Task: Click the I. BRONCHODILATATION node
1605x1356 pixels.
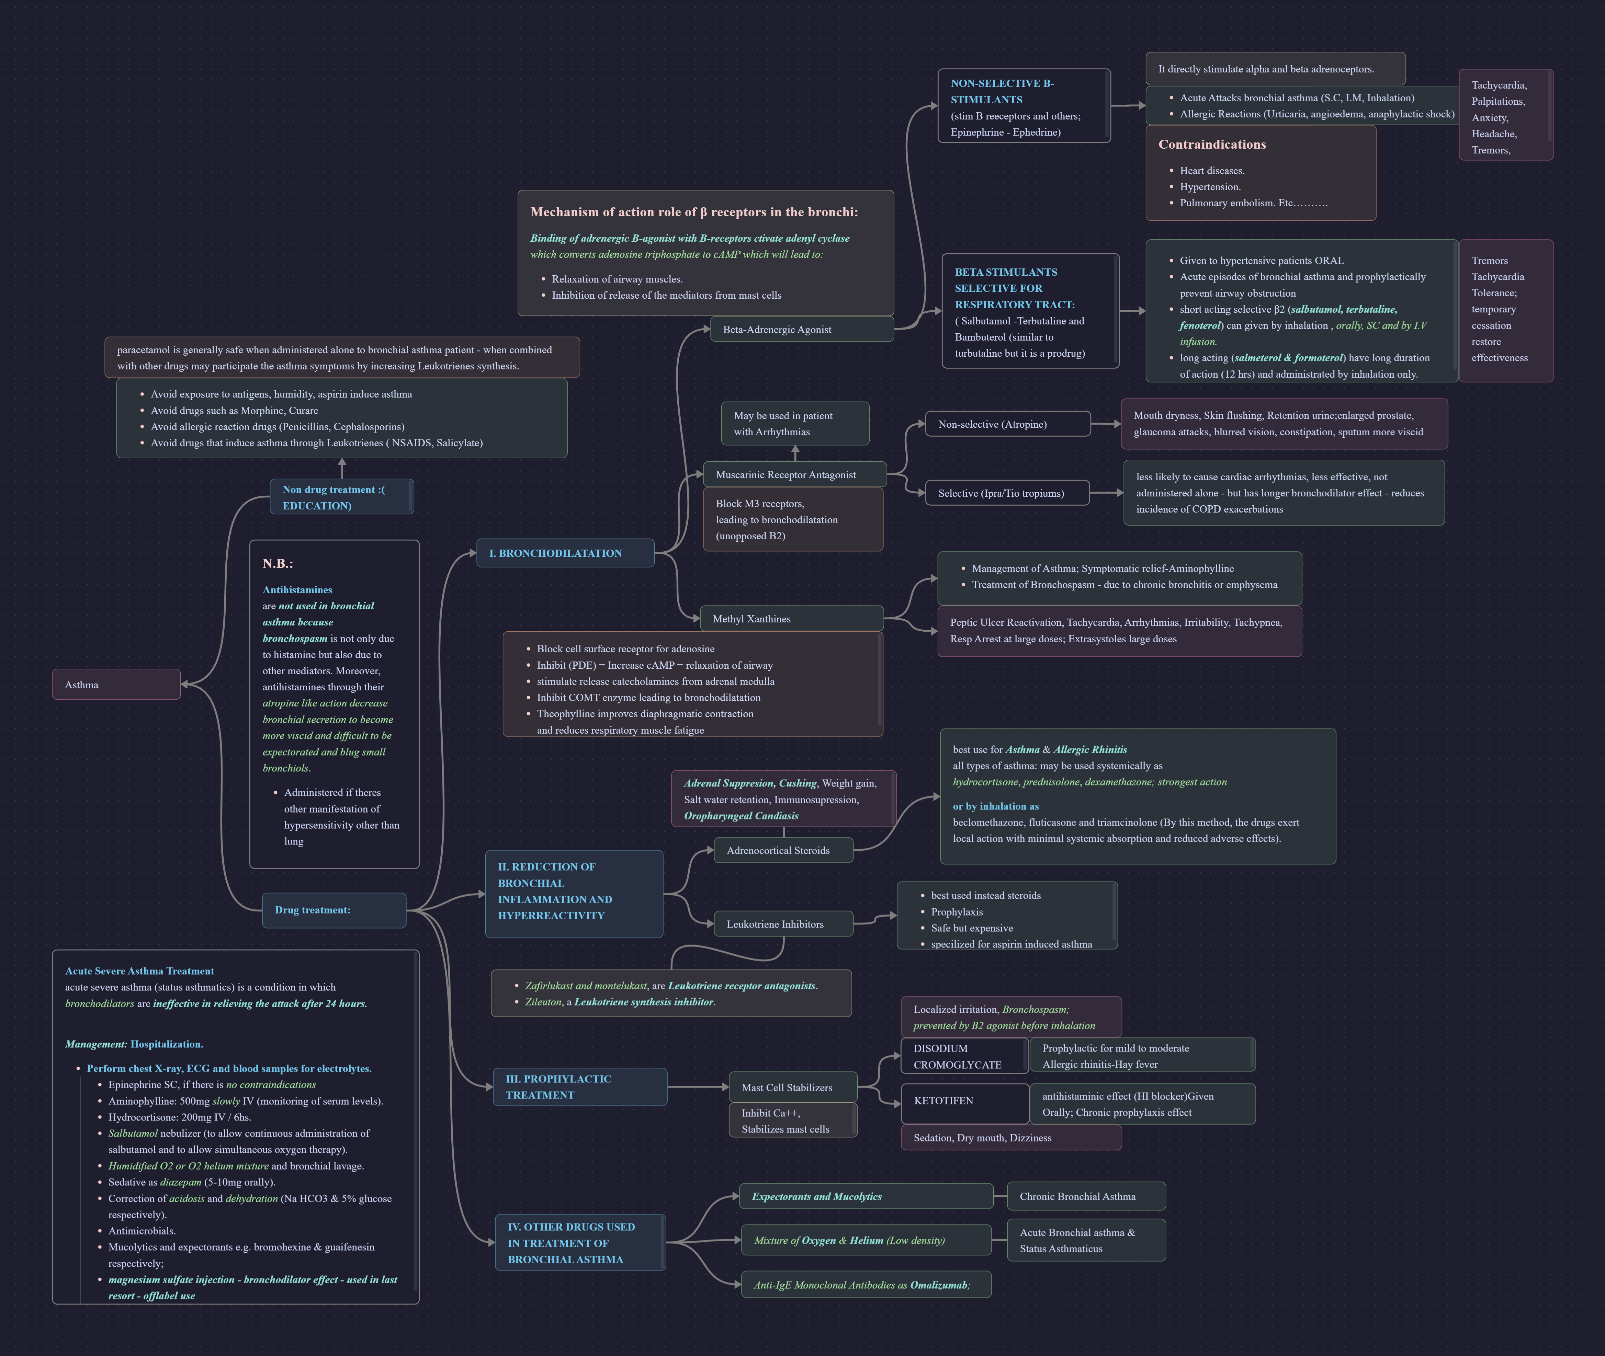Action: tap(565, 553)
